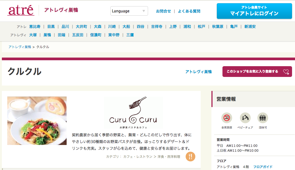Navigate to the 四谷 store
The width and height of the screenshot is (295, 170).
click(x=141, y=27)
